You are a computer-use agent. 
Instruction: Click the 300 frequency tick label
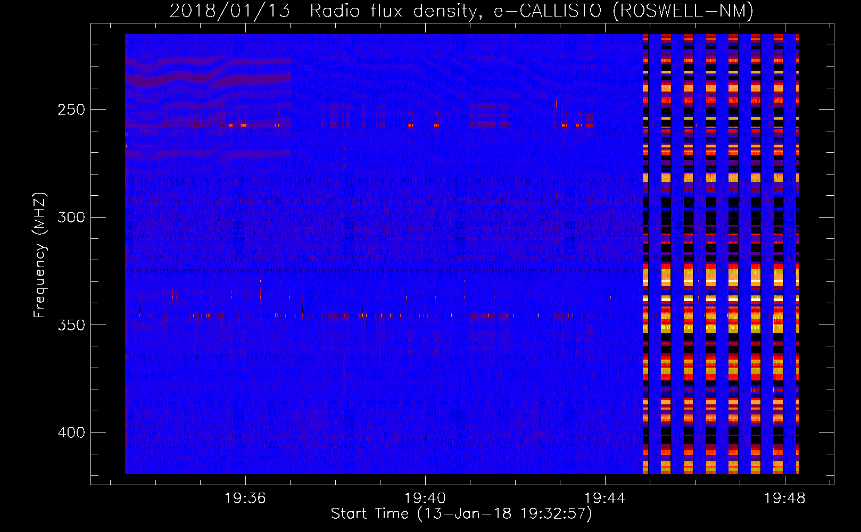click(x=71, y=217)
